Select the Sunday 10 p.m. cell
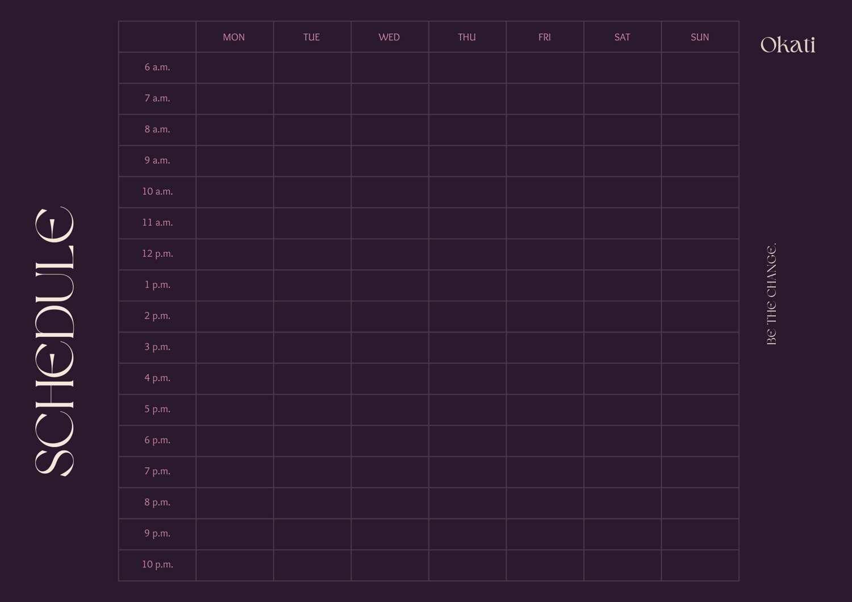This screenshot has height=602, width=852. pyautogui.click(x=700, y=565)
